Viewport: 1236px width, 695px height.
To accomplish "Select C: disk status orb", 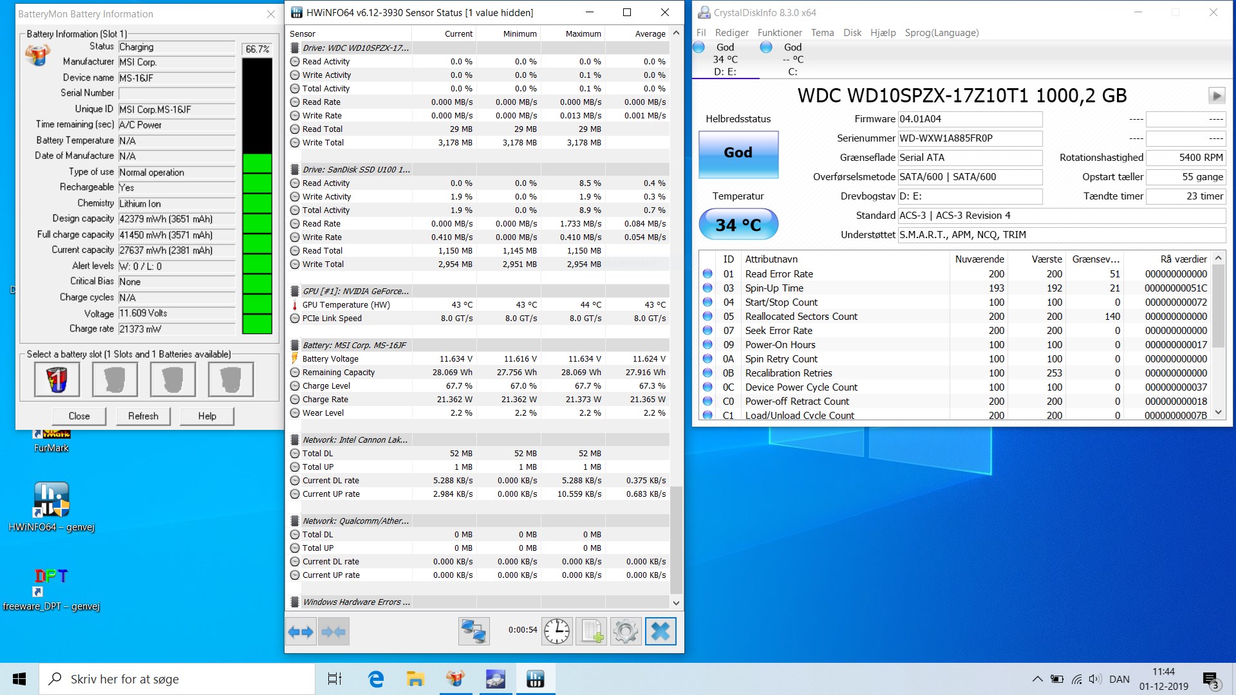I will [x=766, y=47].
